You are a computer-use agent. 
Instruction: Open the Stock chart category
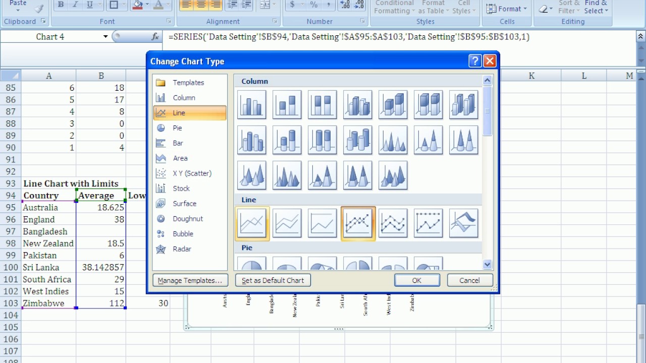(x=190, y=189)
